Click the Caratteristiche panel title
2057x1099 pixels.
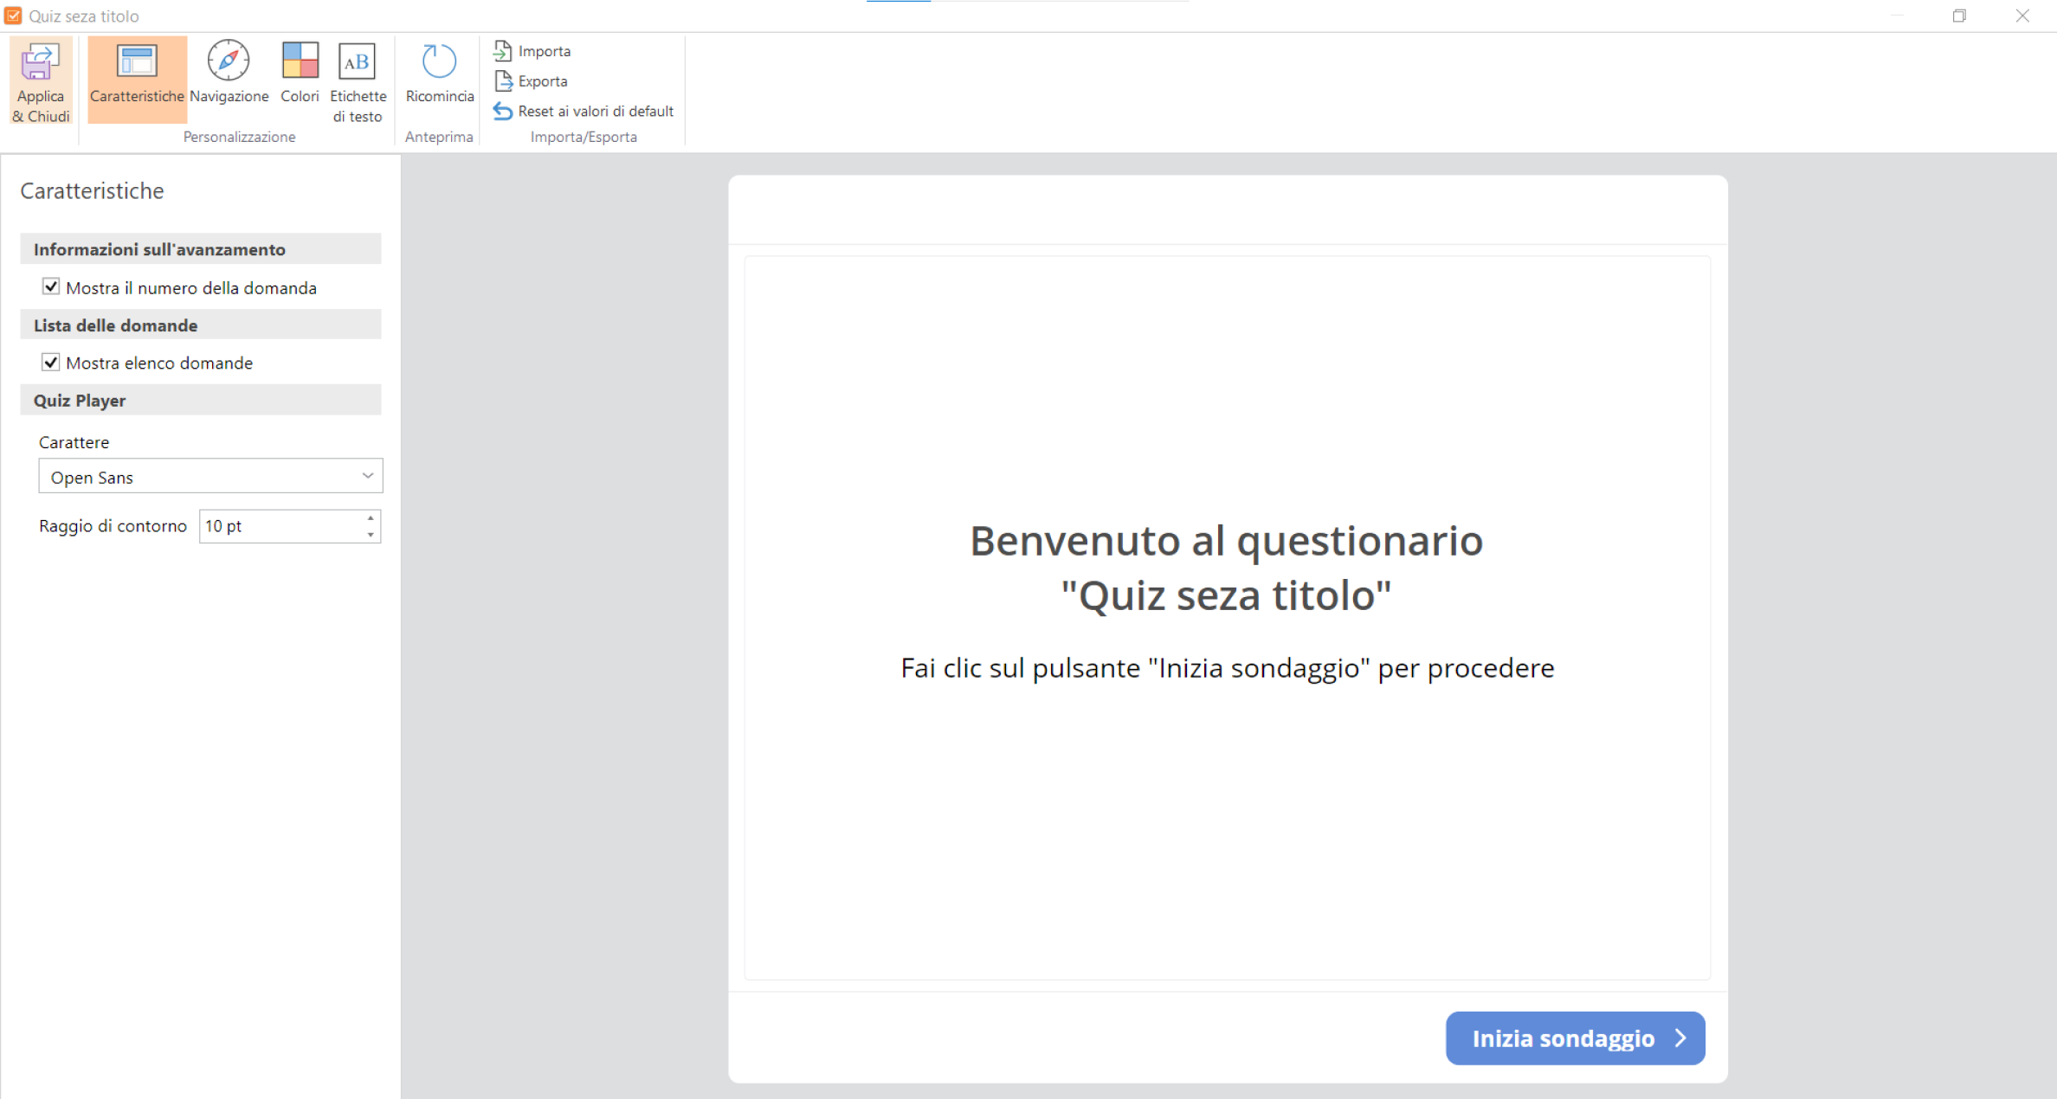coord(92,190)
